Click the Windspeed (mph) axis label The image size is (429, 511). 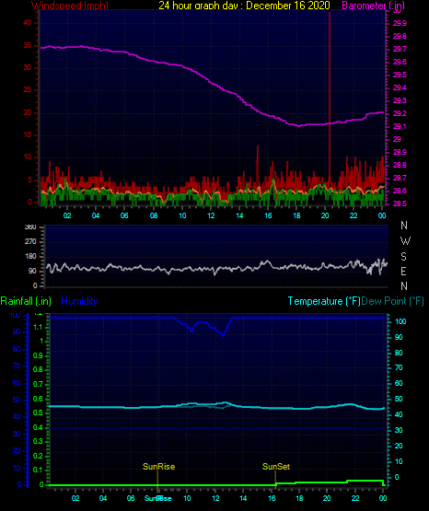coord(70,6)
